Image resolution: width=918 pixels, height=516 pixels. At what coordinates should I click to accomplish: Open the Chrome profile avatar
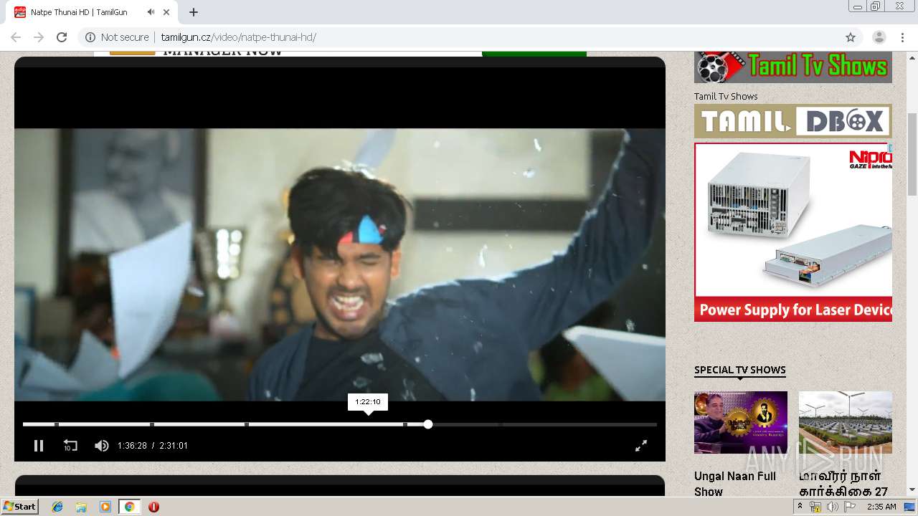(x=879, y=37)
